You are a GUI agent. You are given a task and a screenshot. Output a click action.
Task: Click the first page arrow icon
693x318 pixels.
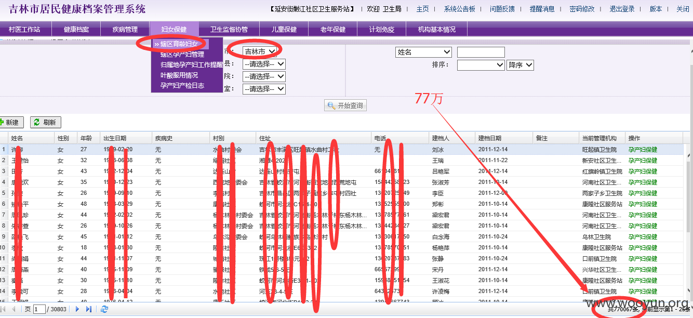2,309
